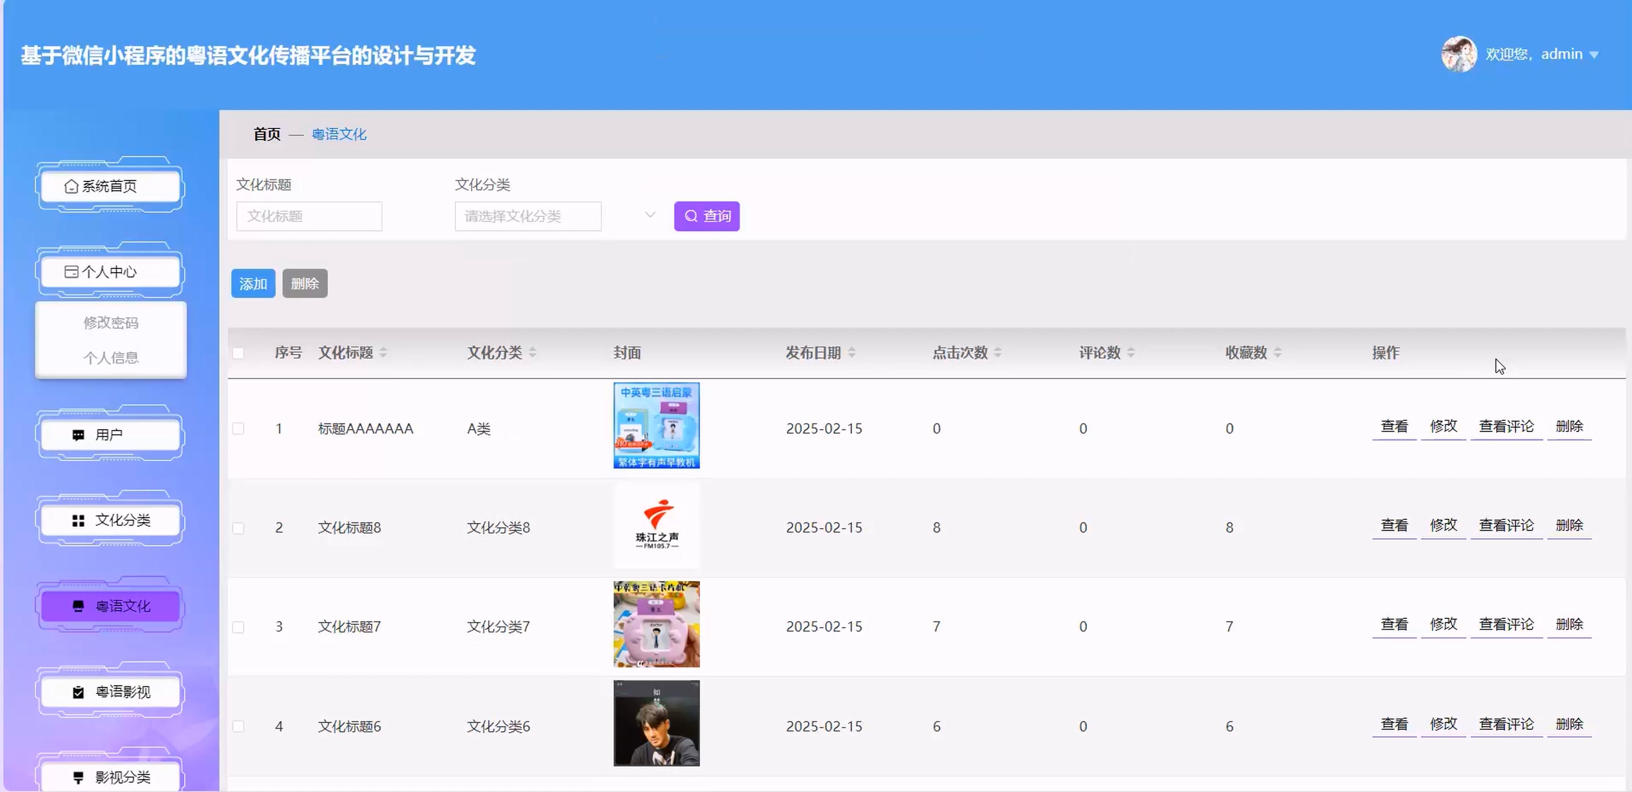Check the checkbox for row 标题AAAAAAA
Viewport: 1632px width, 792px height.
pyautogui.click(x=238, y=429)
